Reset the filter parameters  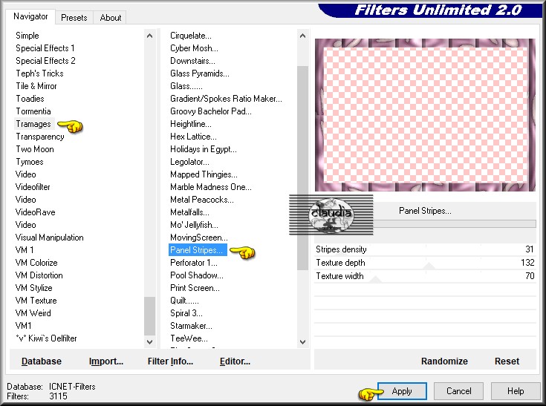507,361
